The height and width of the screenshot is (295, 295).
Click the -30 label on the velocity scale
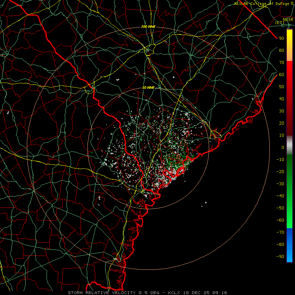(x=280, y=184)
